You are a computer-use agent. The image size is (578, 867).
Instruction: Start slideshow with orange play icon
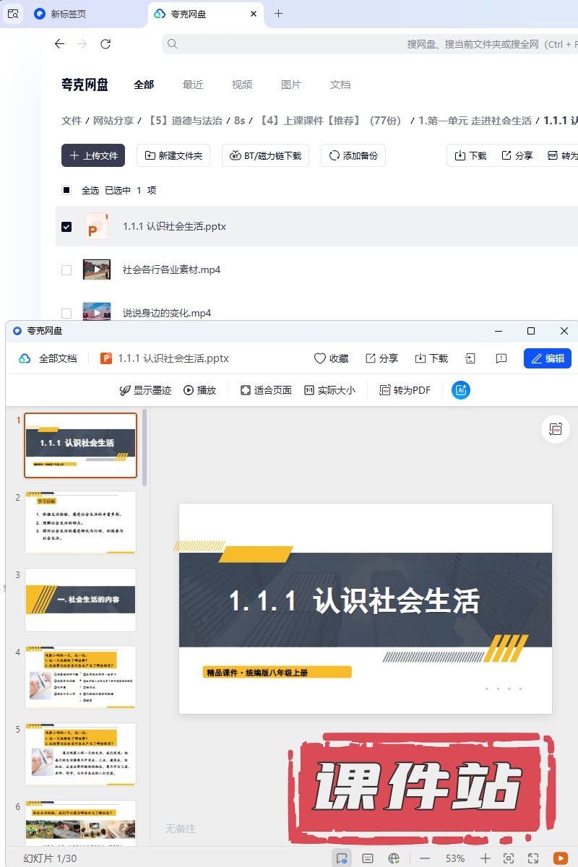(560, 858)
